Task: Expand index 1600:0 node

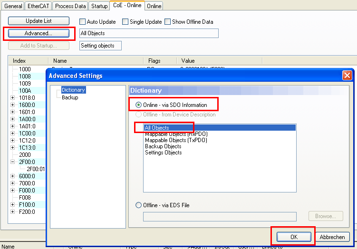Action: (x=12, y=105)
